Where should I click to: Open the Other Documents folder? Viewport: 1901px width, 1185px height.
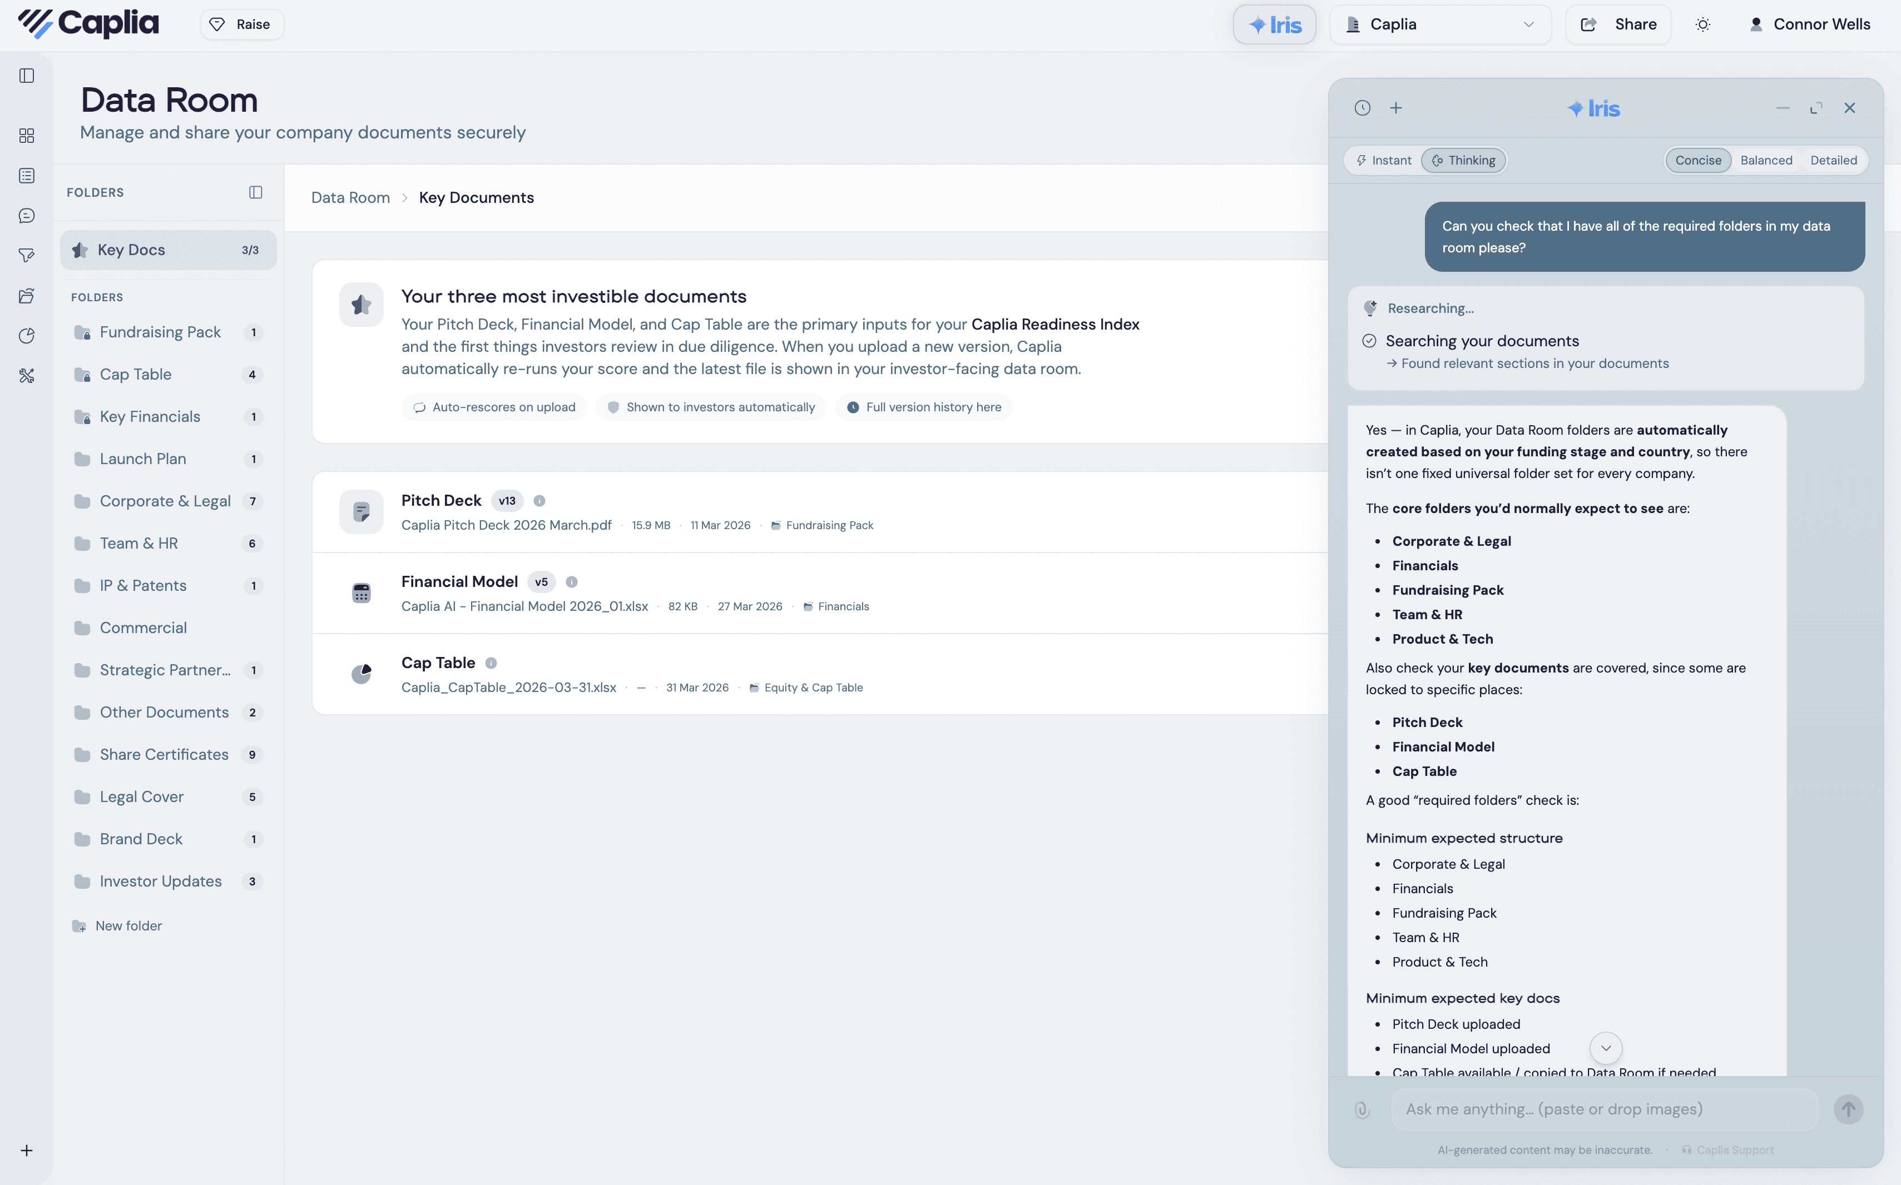pos(169,713)
